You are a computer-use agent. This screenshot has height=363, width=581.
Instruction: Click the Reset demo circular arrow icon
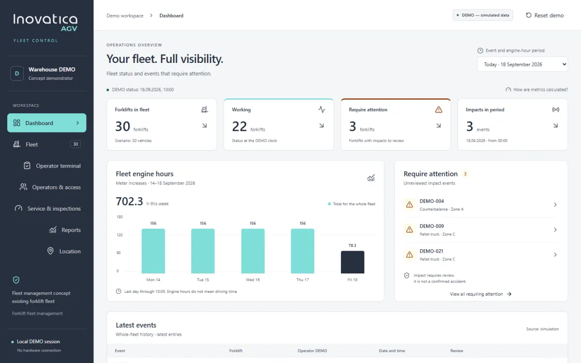[x=529, y=15]
